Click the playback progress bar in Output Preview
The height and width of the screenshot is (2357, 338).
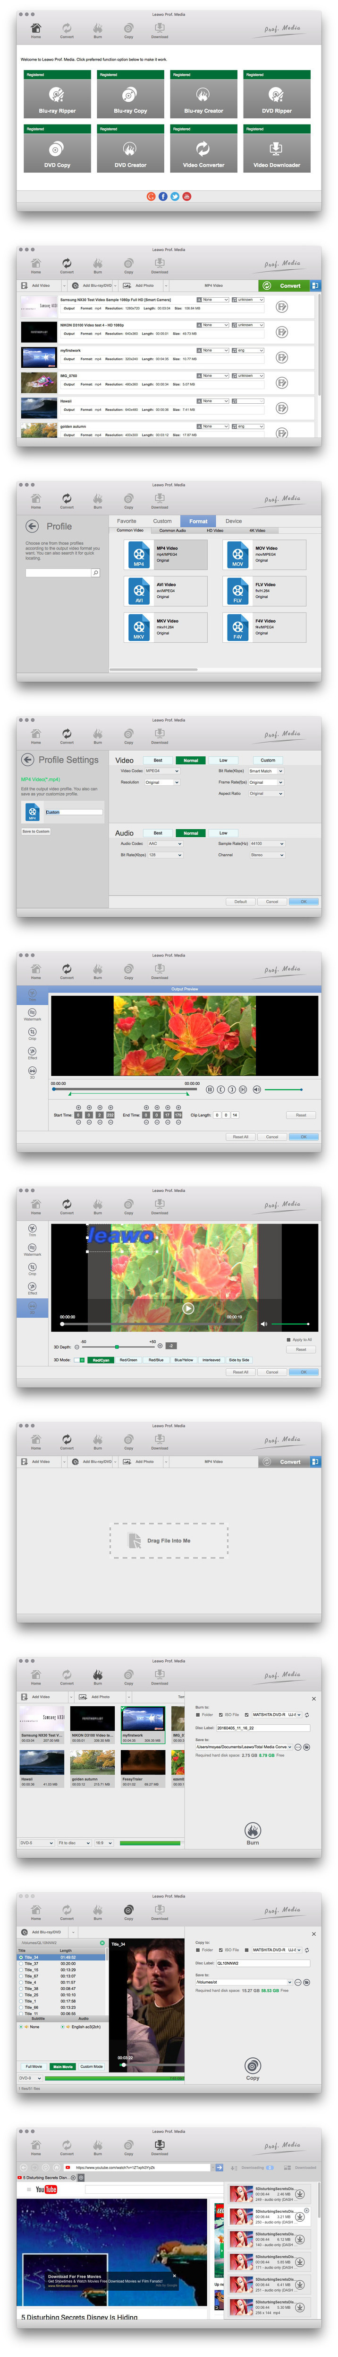click(125, 1089)
